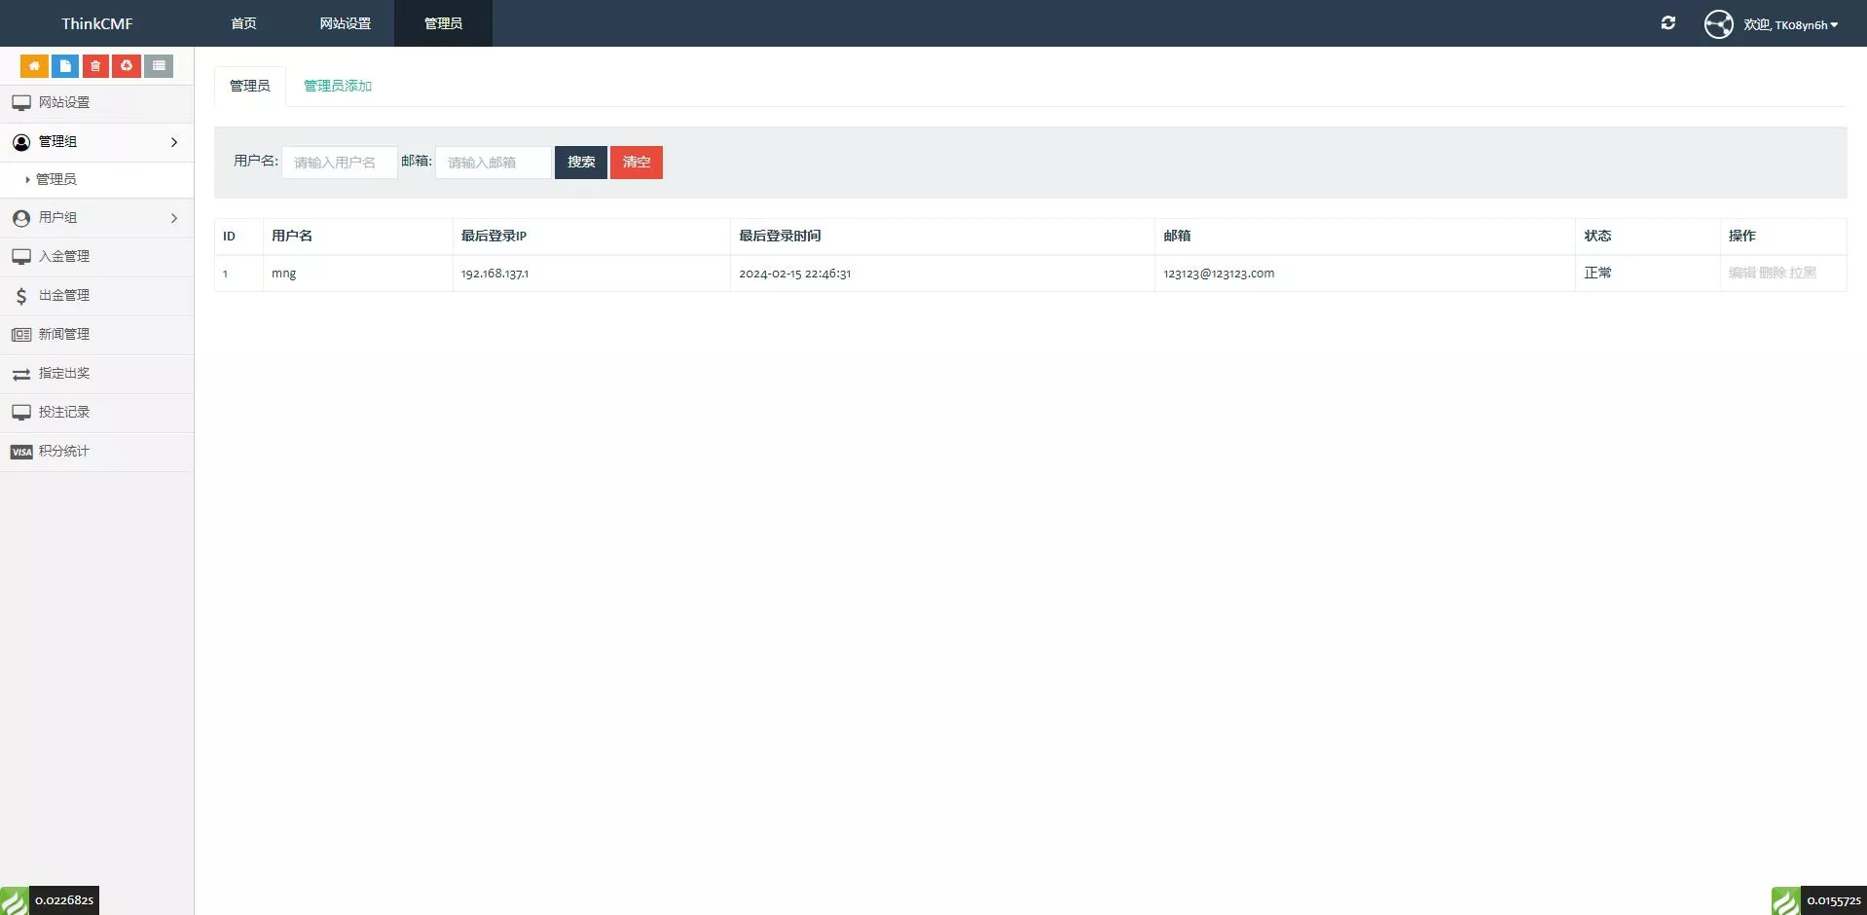This screenshot has height=915, width=1867.
Task: Click the red trash can shortcut icon
Action: click(x=95, y=66)
